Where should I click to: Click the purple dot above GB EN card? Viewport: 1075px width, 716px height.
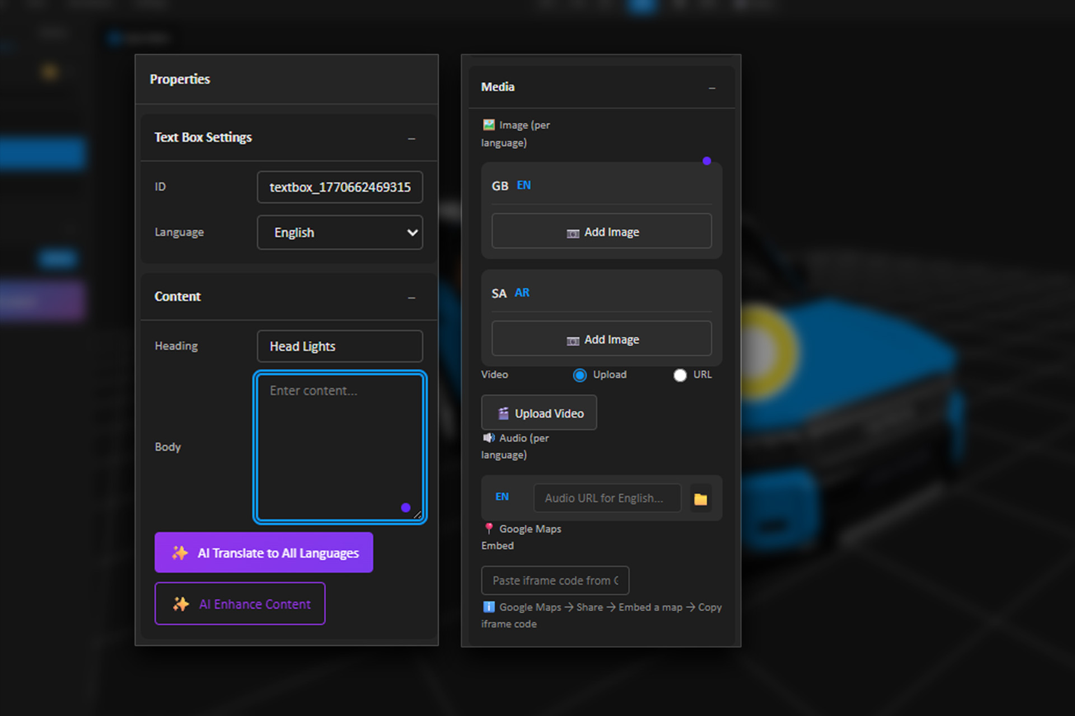[707, 161]
